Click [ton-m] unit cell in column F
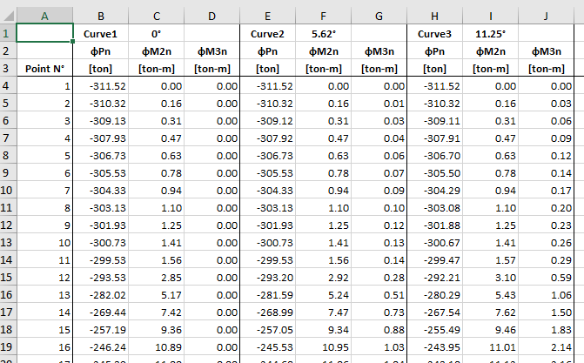This screenshot has width=584, height=363. [323, 68]
